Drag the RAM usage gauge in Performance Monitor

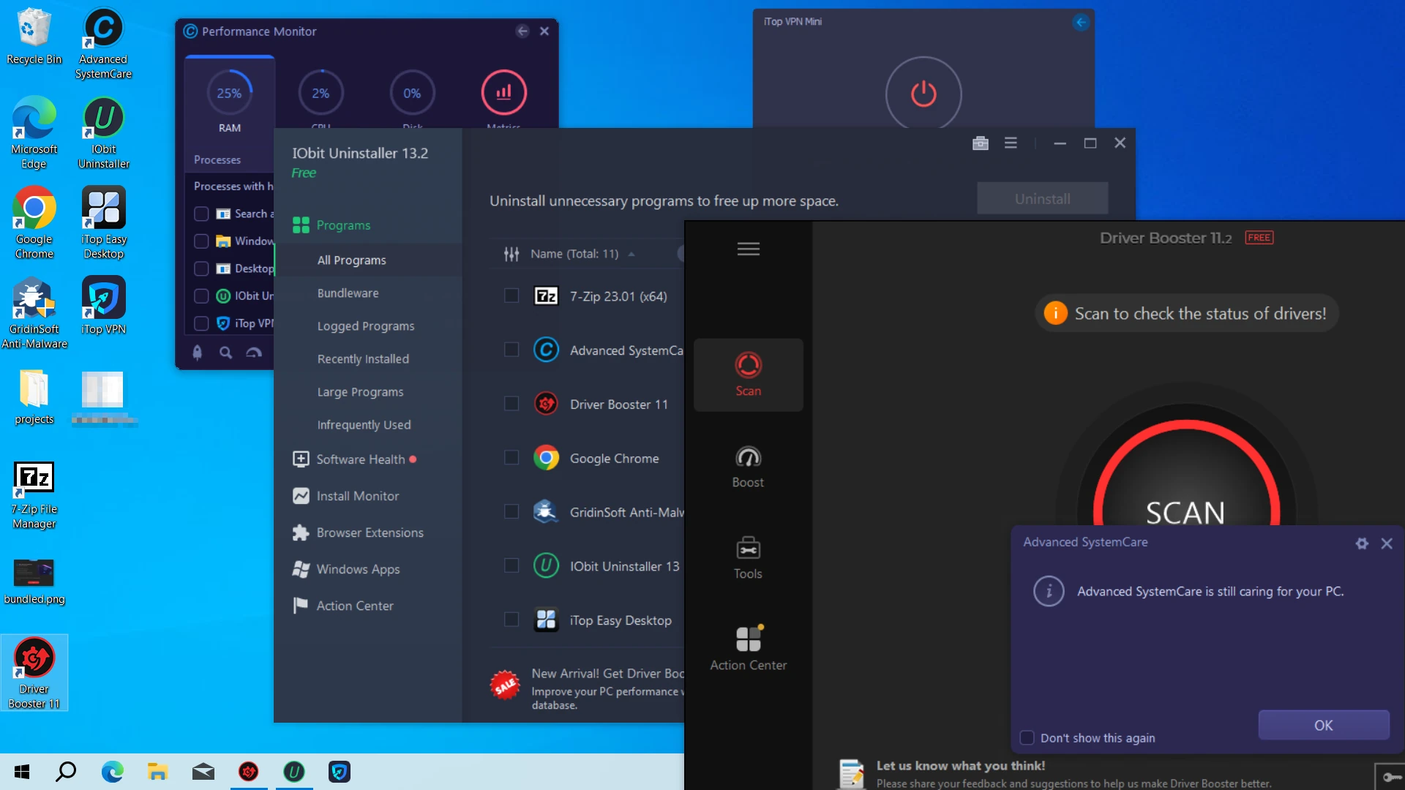pyautogui.click(x=229, y=91)
